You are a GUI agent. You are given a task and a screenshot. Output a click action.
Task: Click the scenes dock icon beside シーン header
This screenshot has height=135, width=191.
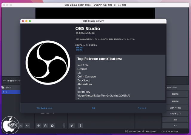coord(3,88)
